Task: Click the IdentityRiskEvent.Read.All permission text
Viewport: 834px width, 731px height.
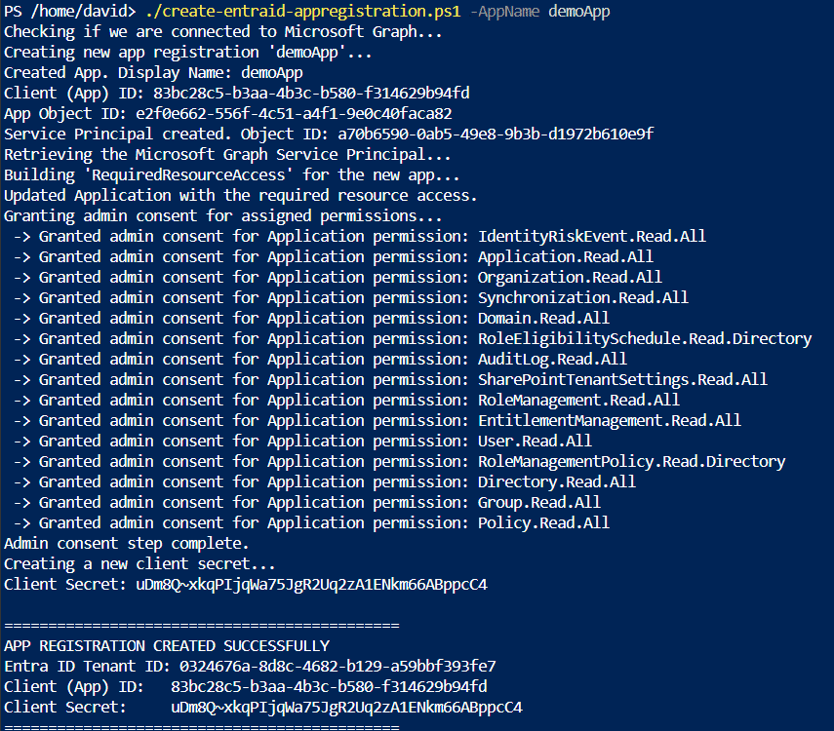Action: click(591, 236)
